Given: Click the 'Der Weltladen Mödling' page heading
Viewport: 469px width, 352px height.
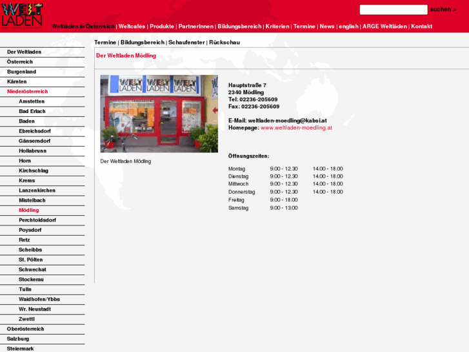Looking at the screenshot, I should point(126,56).
